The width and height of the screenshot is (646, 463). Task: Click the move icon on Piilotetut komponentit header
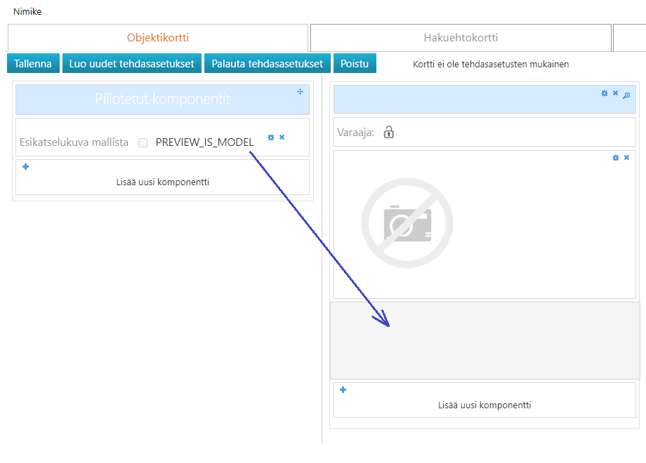pos(300,92)
